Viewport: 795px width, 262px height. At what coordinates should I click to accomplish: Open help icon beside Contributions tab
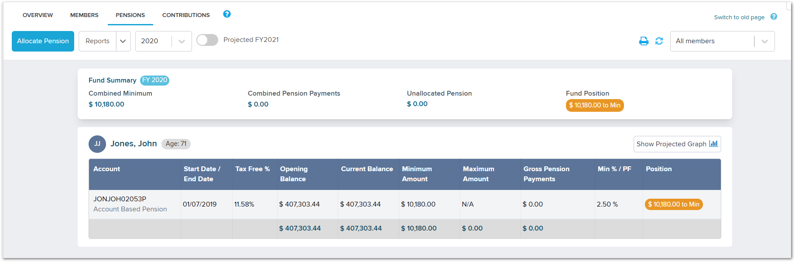click(227, 14)
